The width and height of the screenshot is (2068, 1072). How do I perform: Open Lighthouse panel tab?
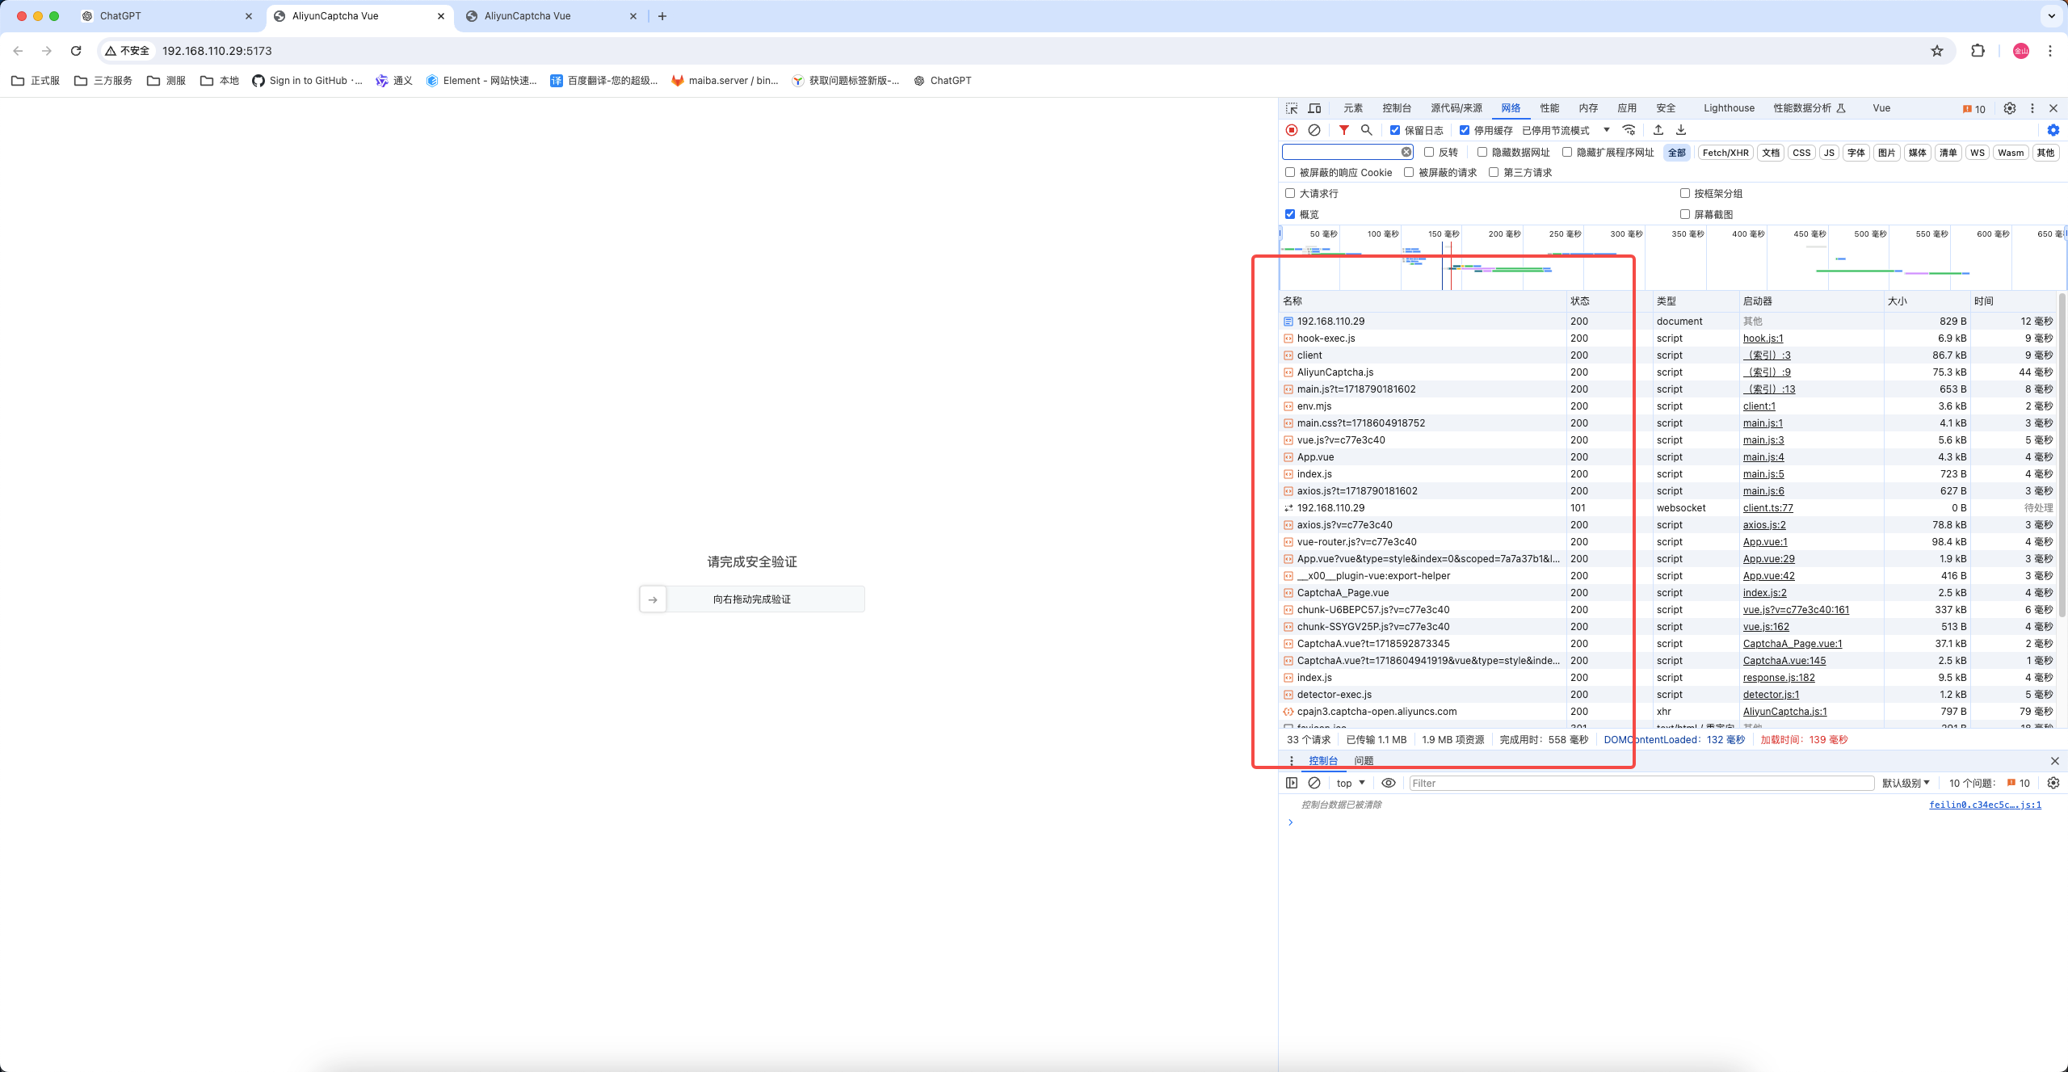click(x=1729, y=108)
